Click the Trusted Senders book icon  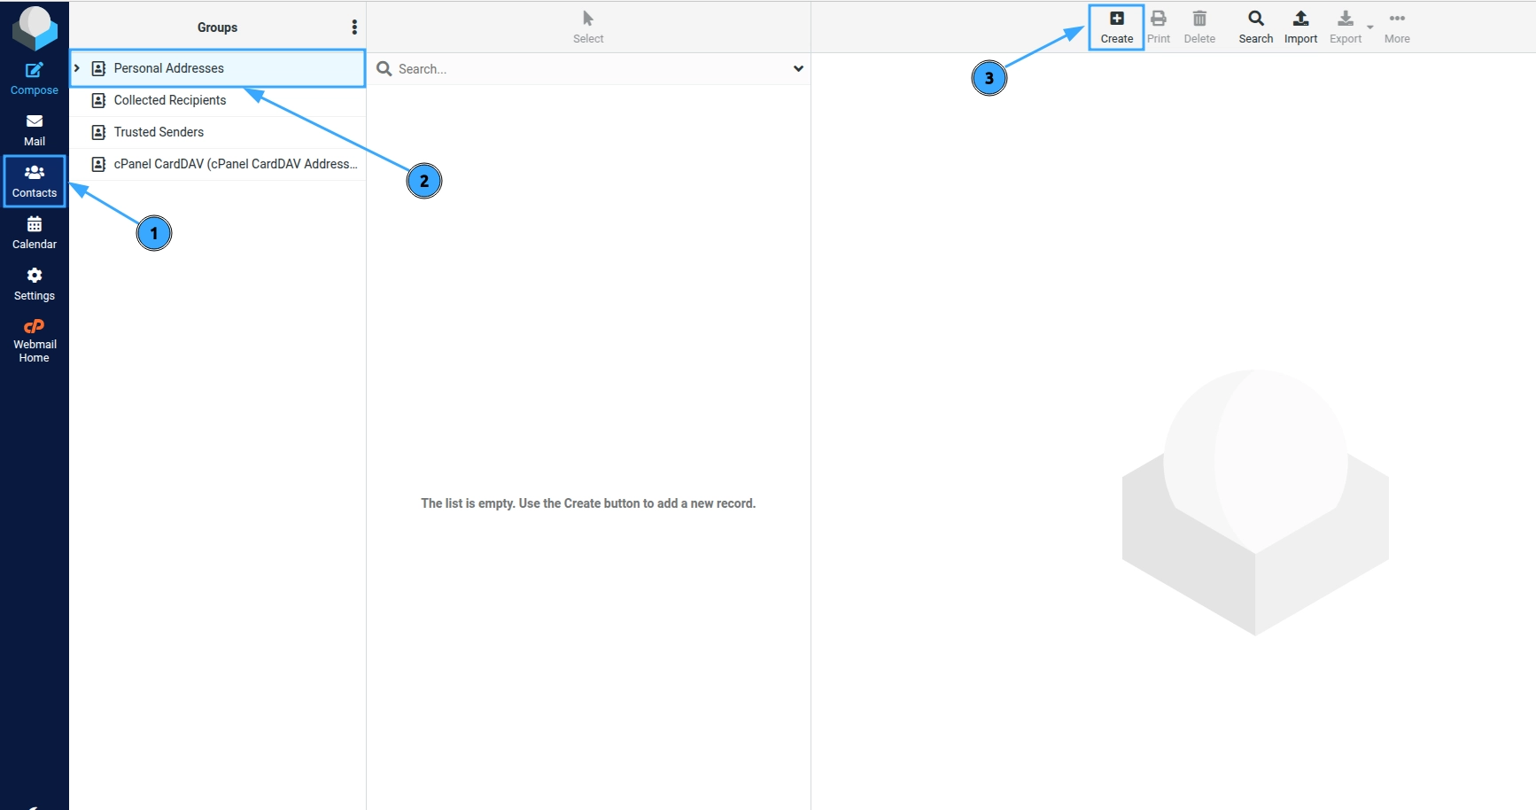(99, 132)
